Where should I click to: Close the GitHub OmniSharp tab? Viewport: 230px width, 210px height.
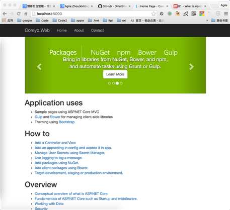pos(129,6)
